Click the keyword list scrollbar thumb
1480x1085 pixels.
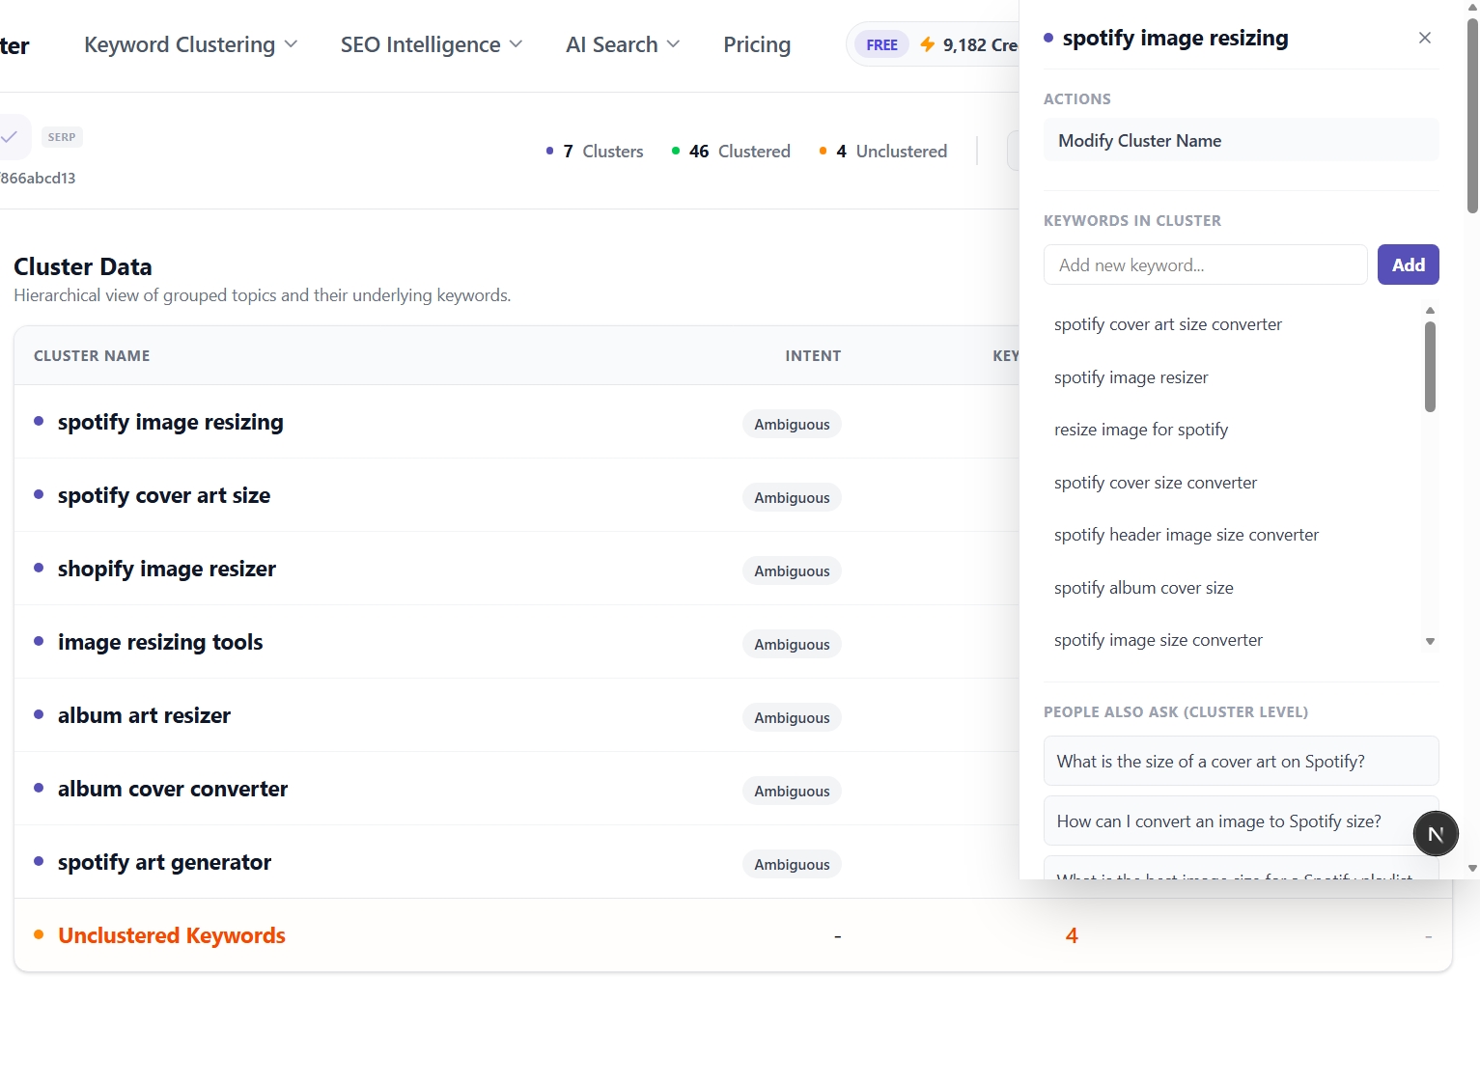[x=1430, y=367]
